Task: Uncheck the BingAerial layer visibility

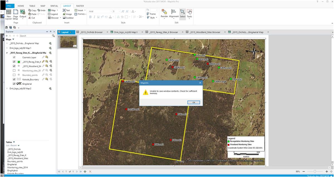Action: (x=14, y=84)
